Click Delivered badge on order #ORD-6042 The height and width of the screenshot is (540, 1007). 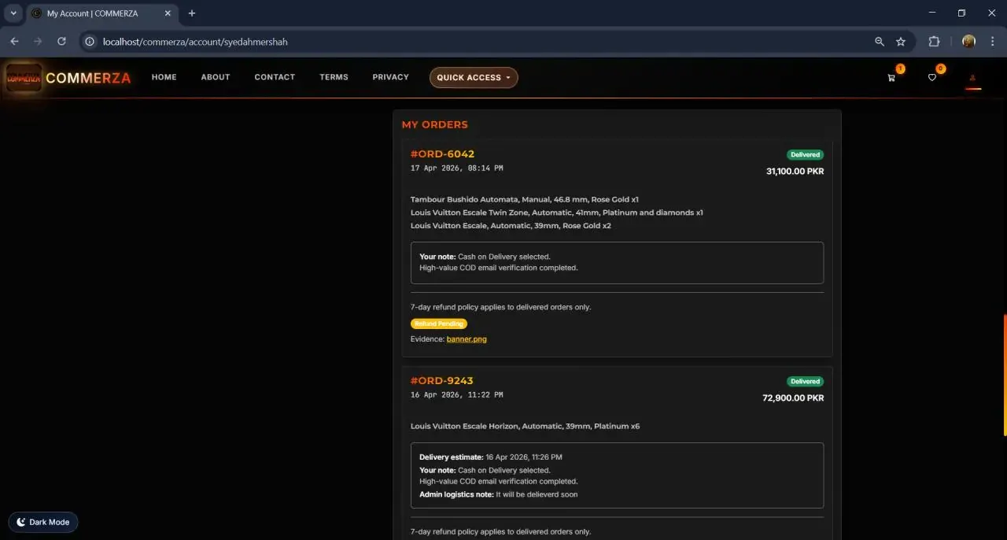coord(805,155)
